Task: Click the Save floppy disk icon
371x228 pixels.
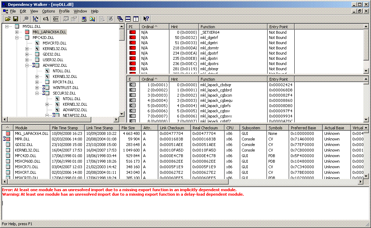Action: click(16, 19)
